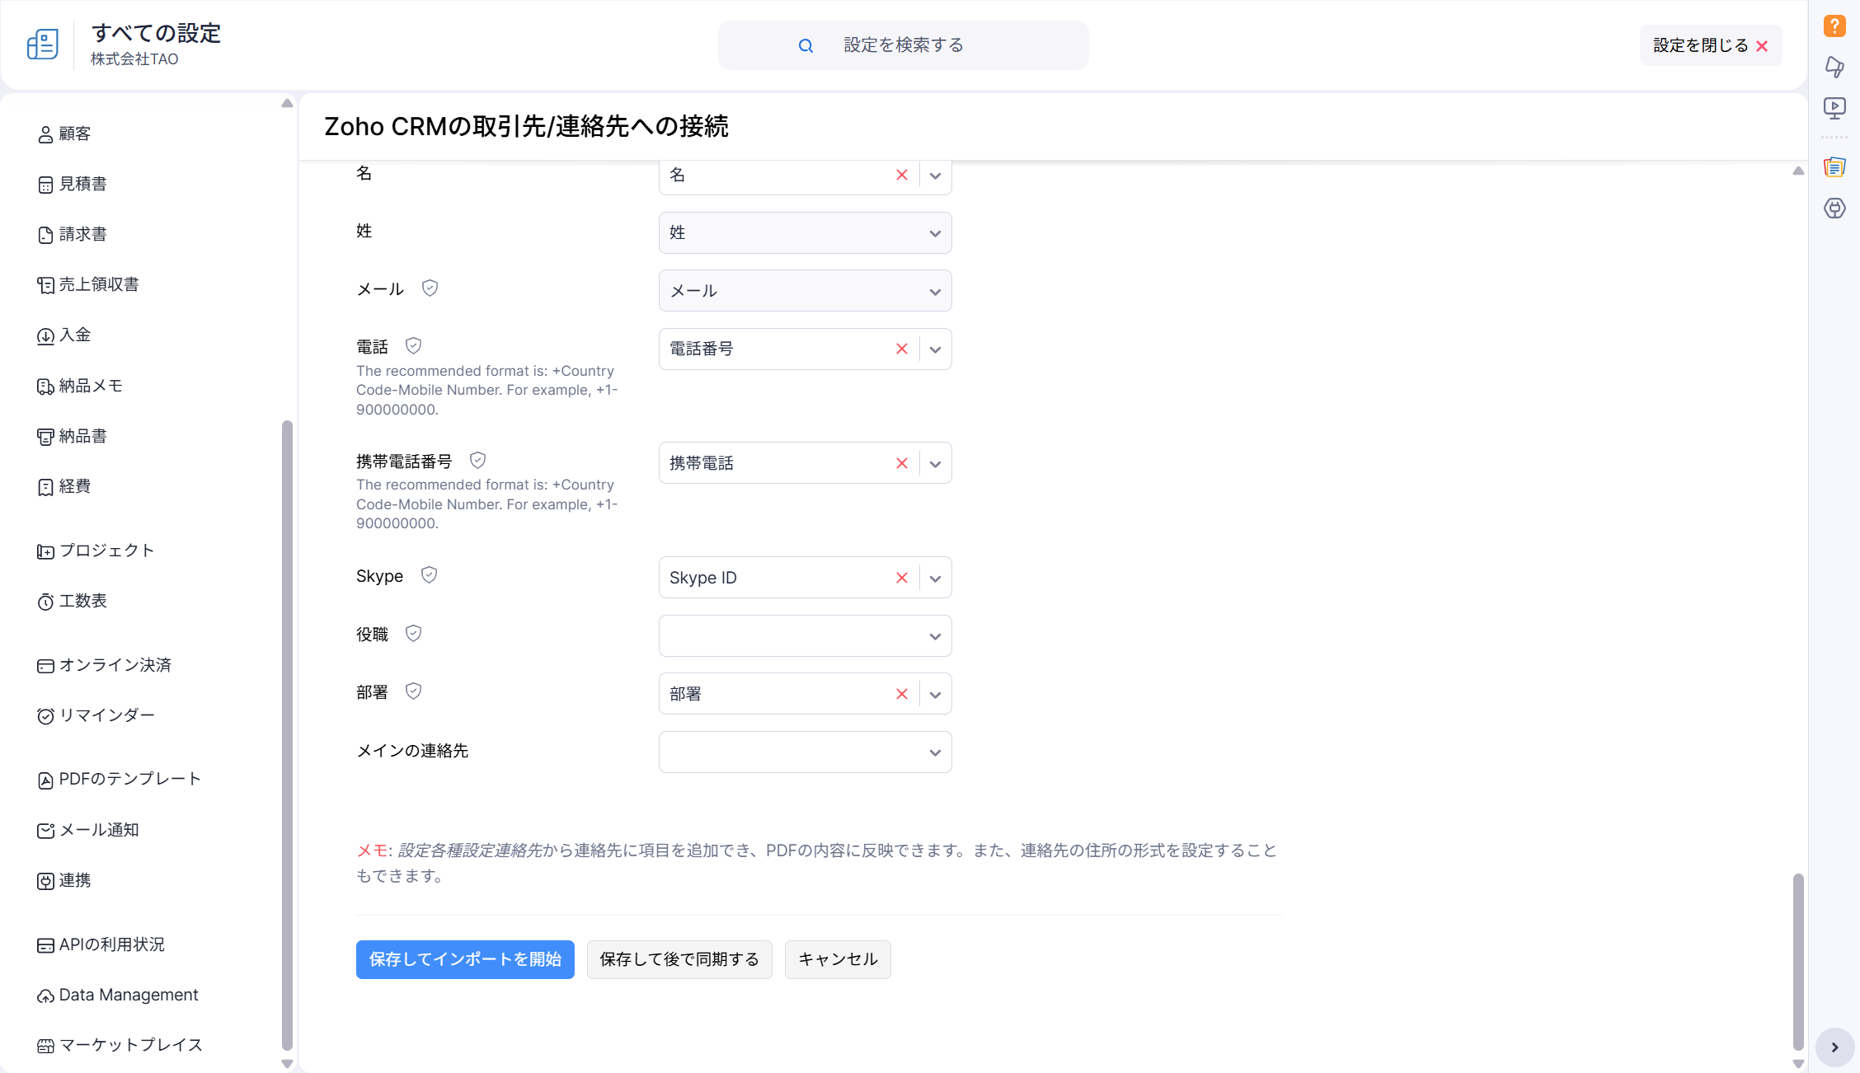Screen dimensions: 1860x1073
Task: Click the shield icon next to メール
Action: coord(430,288)
